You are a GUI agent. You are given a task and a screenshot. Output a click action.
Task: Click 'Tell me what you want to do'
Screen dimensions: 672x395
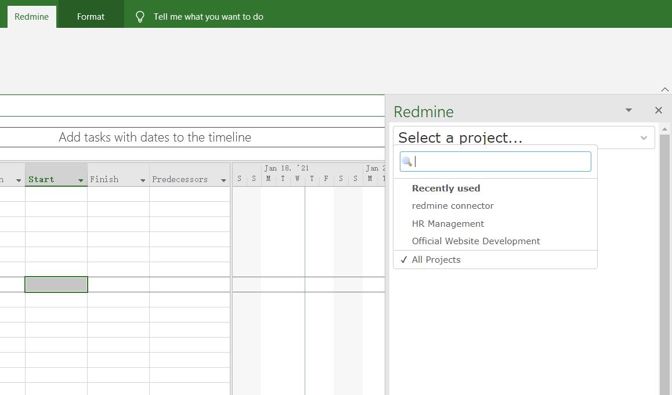point(208,17)
